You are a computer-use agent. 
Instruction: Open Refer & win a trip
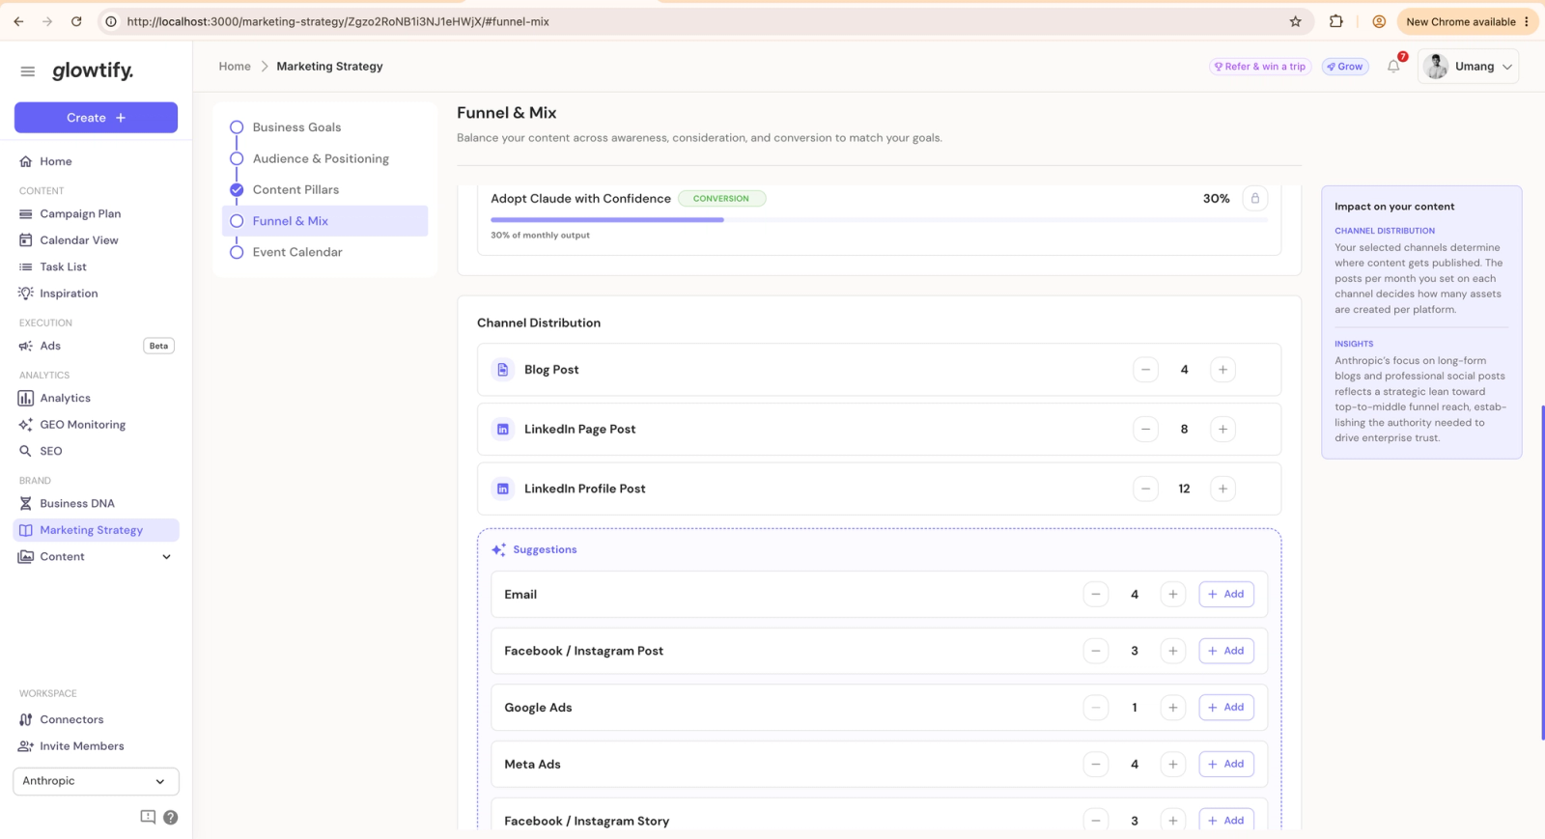[x=1260, y=67]
